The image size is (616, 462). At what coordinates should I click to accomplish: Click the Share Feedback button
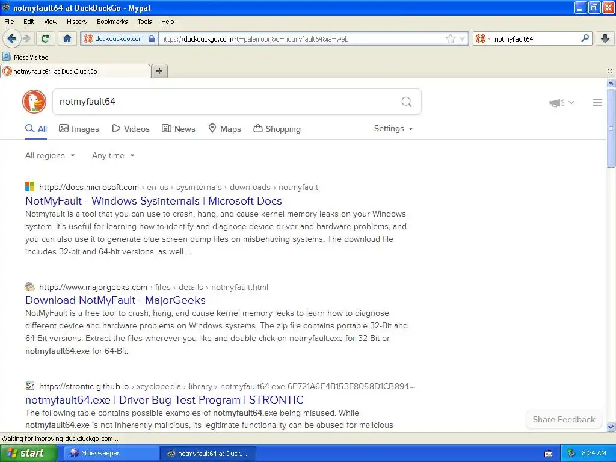(564, 419)
